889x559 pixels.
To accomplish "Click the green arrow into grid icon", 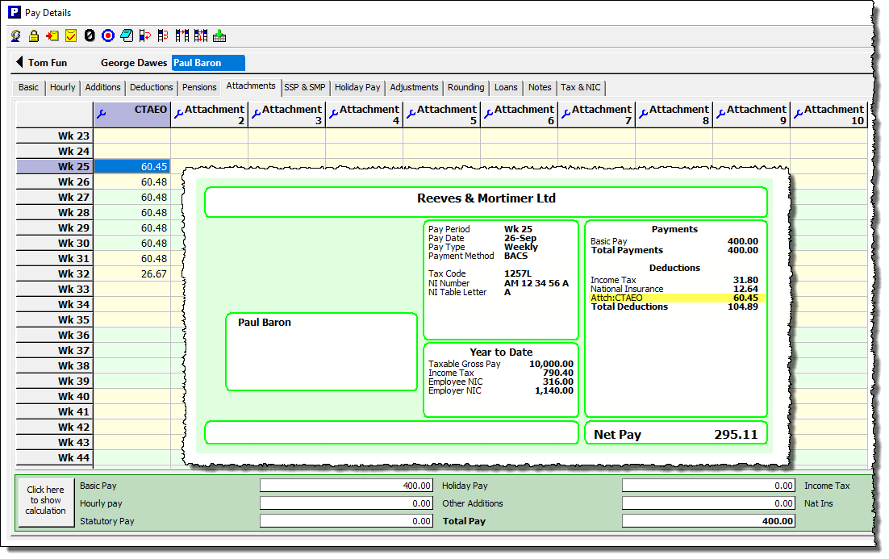I will 219,36.
